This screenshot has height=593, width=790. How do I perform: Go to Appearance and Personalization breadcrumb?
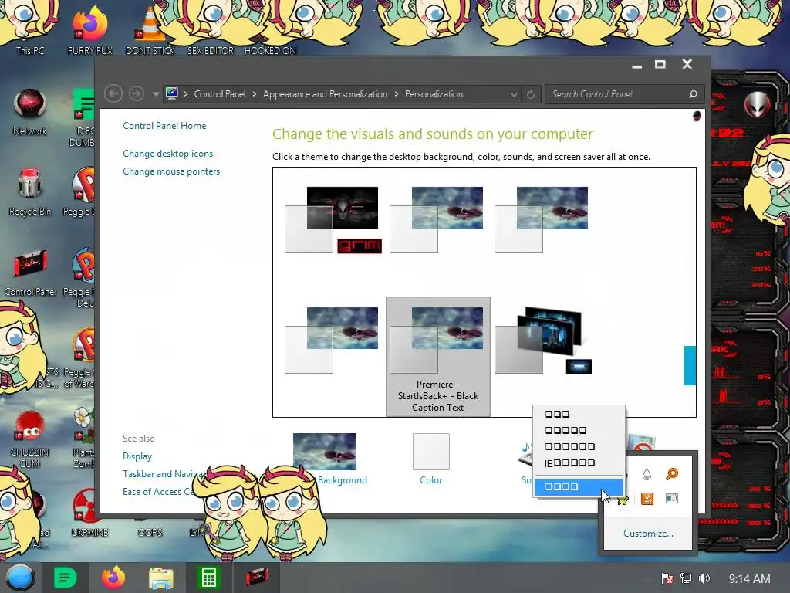coord(325,94)
